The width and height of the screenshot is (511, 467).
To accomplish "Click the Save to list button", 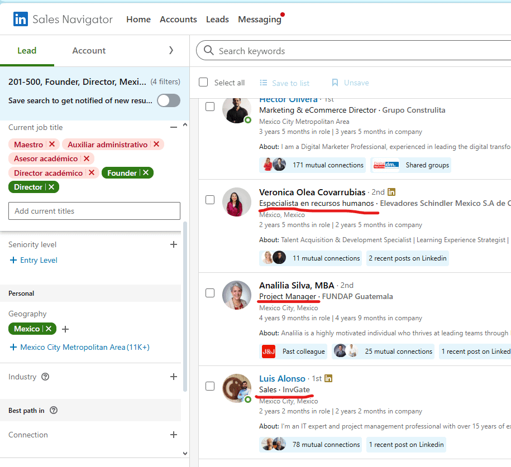I will click(284, 83).
